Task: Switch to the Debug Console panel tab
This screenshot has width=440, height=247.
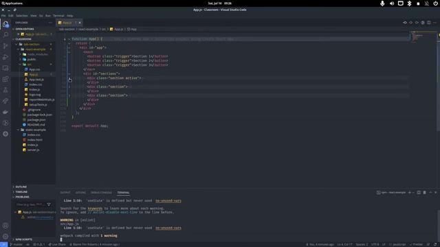Action: pos(101,193)
